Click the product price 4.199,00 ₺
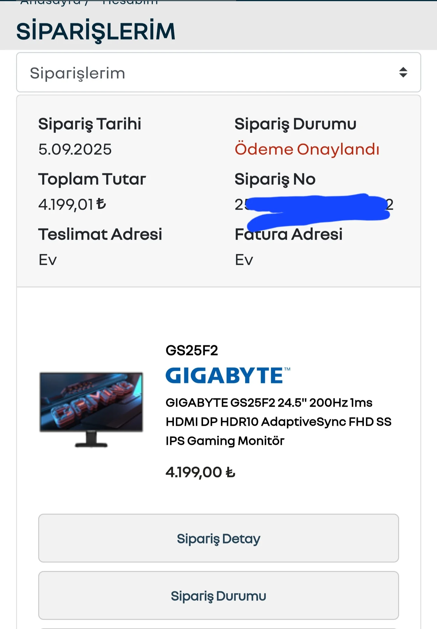Image resolution: width=437 pixels, height=629 pixels. 200,472
